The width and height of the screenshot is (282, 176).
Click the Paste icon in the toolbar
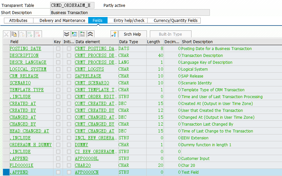pos(22,34)
